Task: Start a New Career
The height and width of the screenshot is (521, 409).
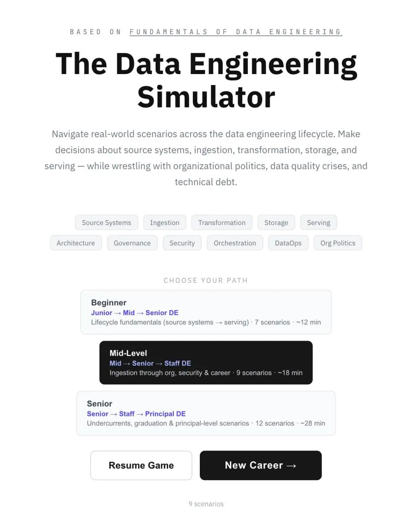Action: pyautogui.click(x=260, y=465)
